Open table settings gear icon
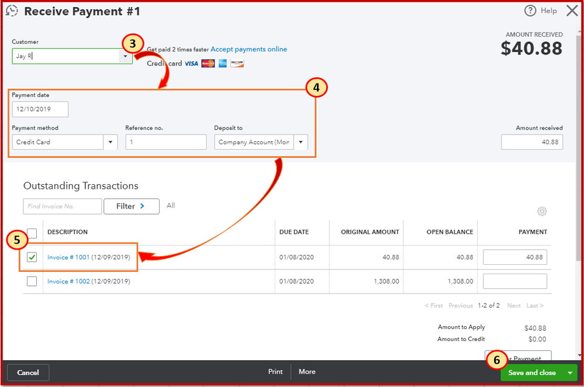Screen dimensions: 584x387 coord(542,212)
